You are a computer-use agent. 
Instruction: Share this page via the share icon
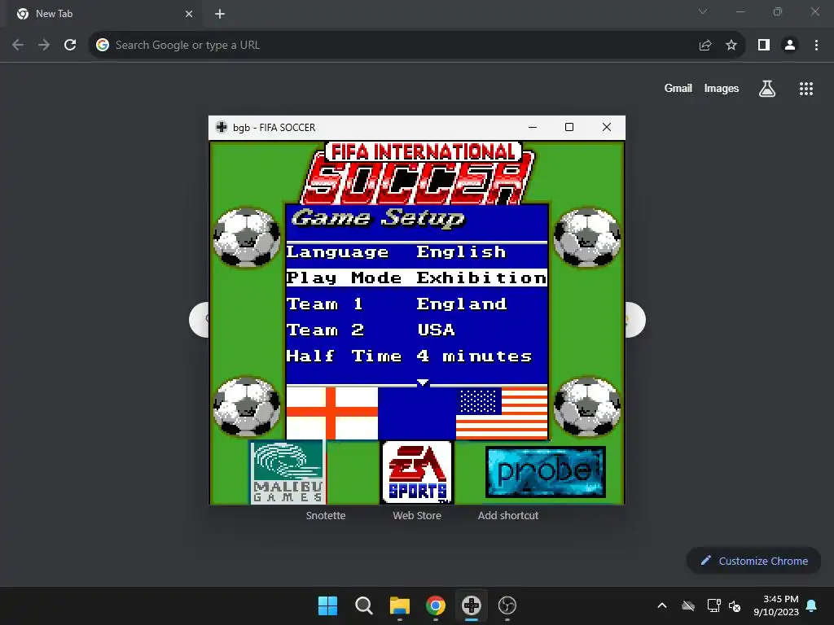[705, 46]
